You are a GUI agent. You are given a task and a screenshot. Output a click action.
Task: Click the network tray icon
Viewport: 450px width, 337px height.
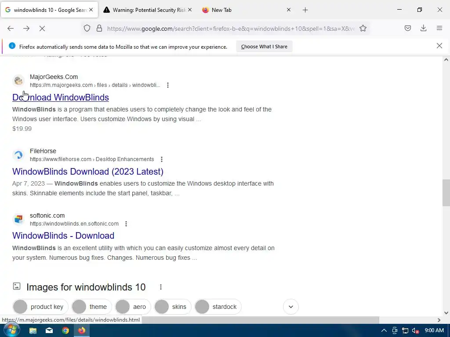(x=405, y=331)
